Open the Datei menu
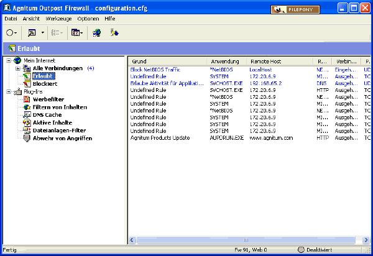The width and height of the screenshot is (373, 256). tap(11, 19)
